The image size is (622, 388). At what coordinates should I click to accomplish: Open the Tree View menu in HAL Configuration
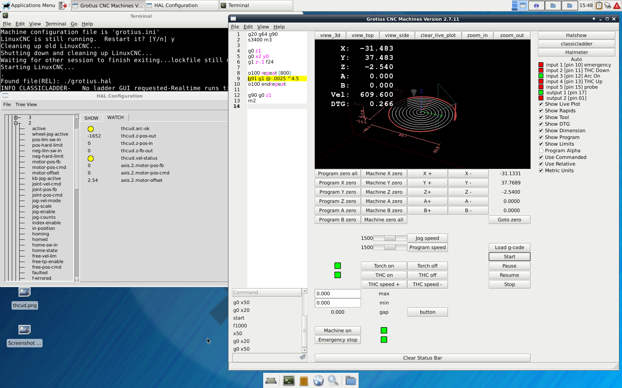point(26,105)
